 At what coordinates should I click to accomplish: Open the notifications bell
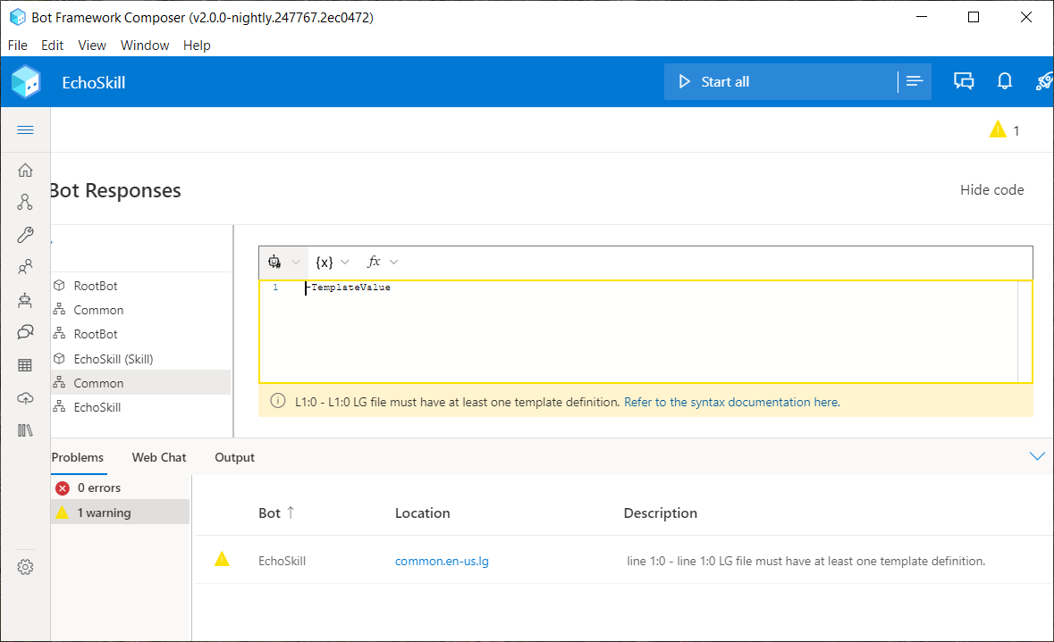1004,80
